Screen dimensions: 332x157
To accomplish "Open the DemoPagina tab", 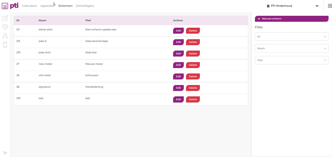I will pyautogui.click(x=85, y=6).
